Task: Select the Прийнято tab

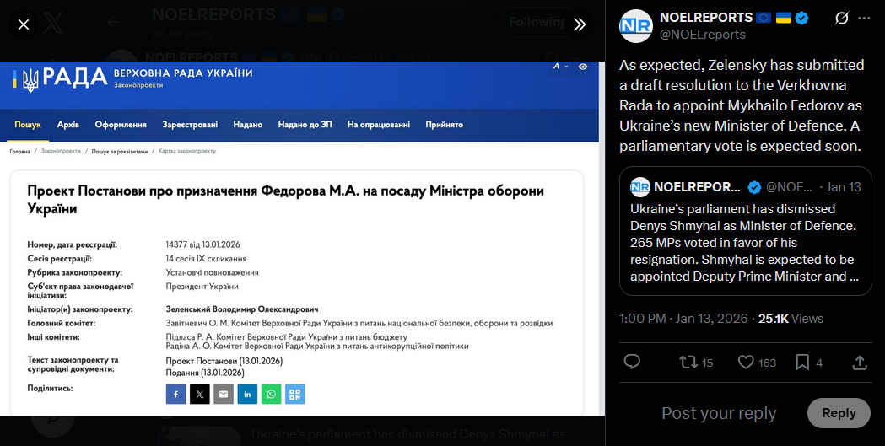Action: pos(445,125)
